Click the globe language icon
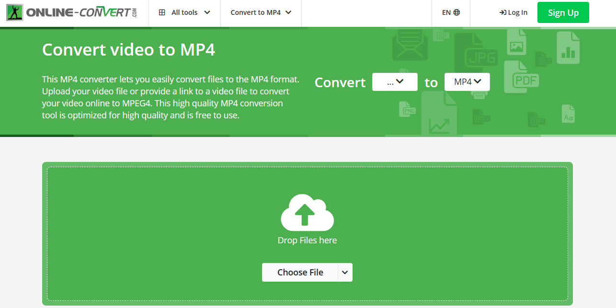The image size is (616, 308). (x=456, y=13)
